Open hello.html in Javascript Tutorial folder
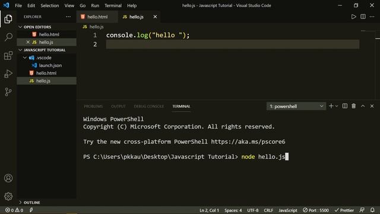The width and height of the screenshot is (380, 214). coord(46,73)
